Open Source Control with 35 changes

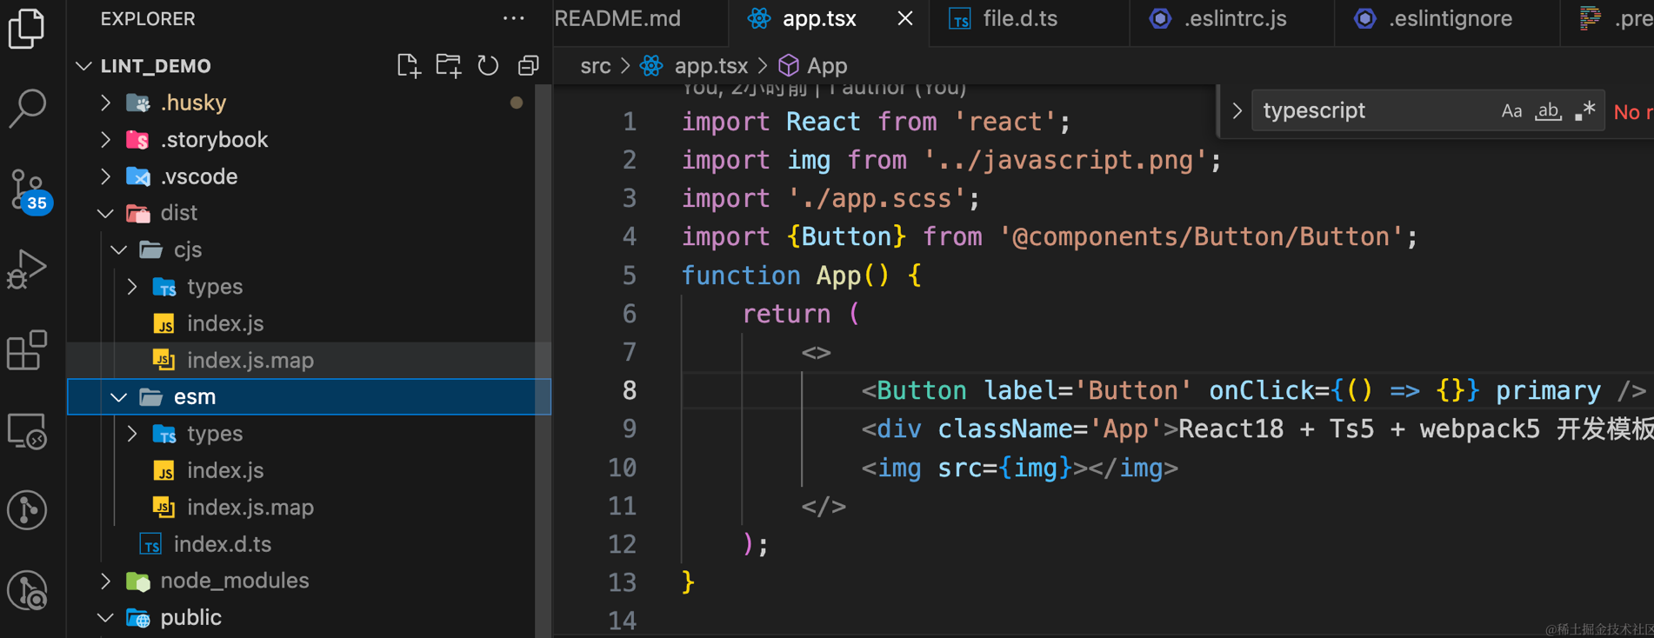[x=29, y=190]
